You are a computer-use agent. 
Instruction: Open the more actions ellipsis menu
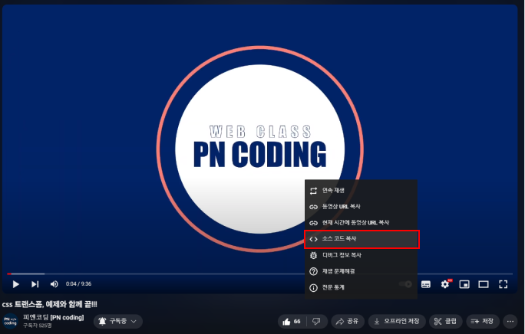(x=510, y=322)
